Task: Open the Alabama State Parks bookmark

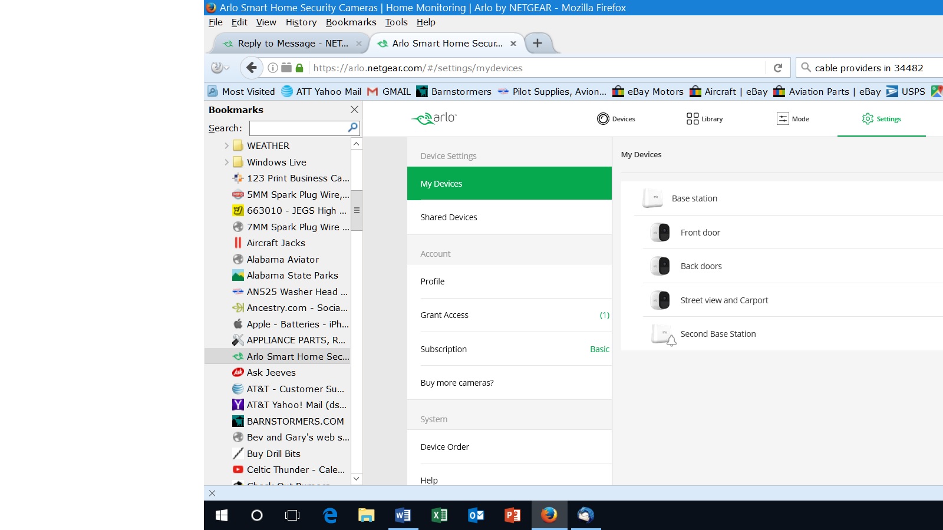Action: click(x=286, y=276)
